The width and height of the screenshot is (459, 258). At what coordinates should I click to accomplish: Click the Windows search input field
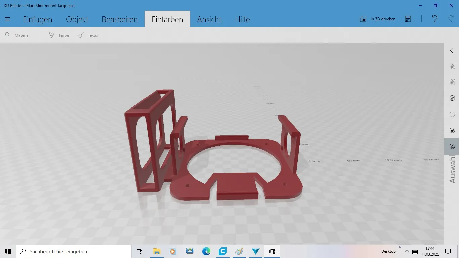click(74, 251)
